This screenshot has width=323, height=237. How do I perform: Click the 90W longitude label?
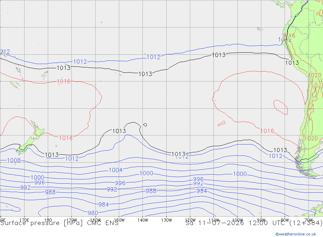click(x=261, y=220)
